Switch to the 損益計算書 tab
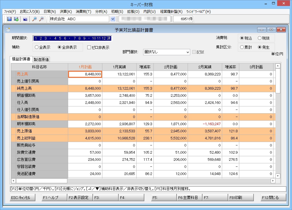Image resolution: width=292 pixels, height=210 pixels. pos(21,59)
